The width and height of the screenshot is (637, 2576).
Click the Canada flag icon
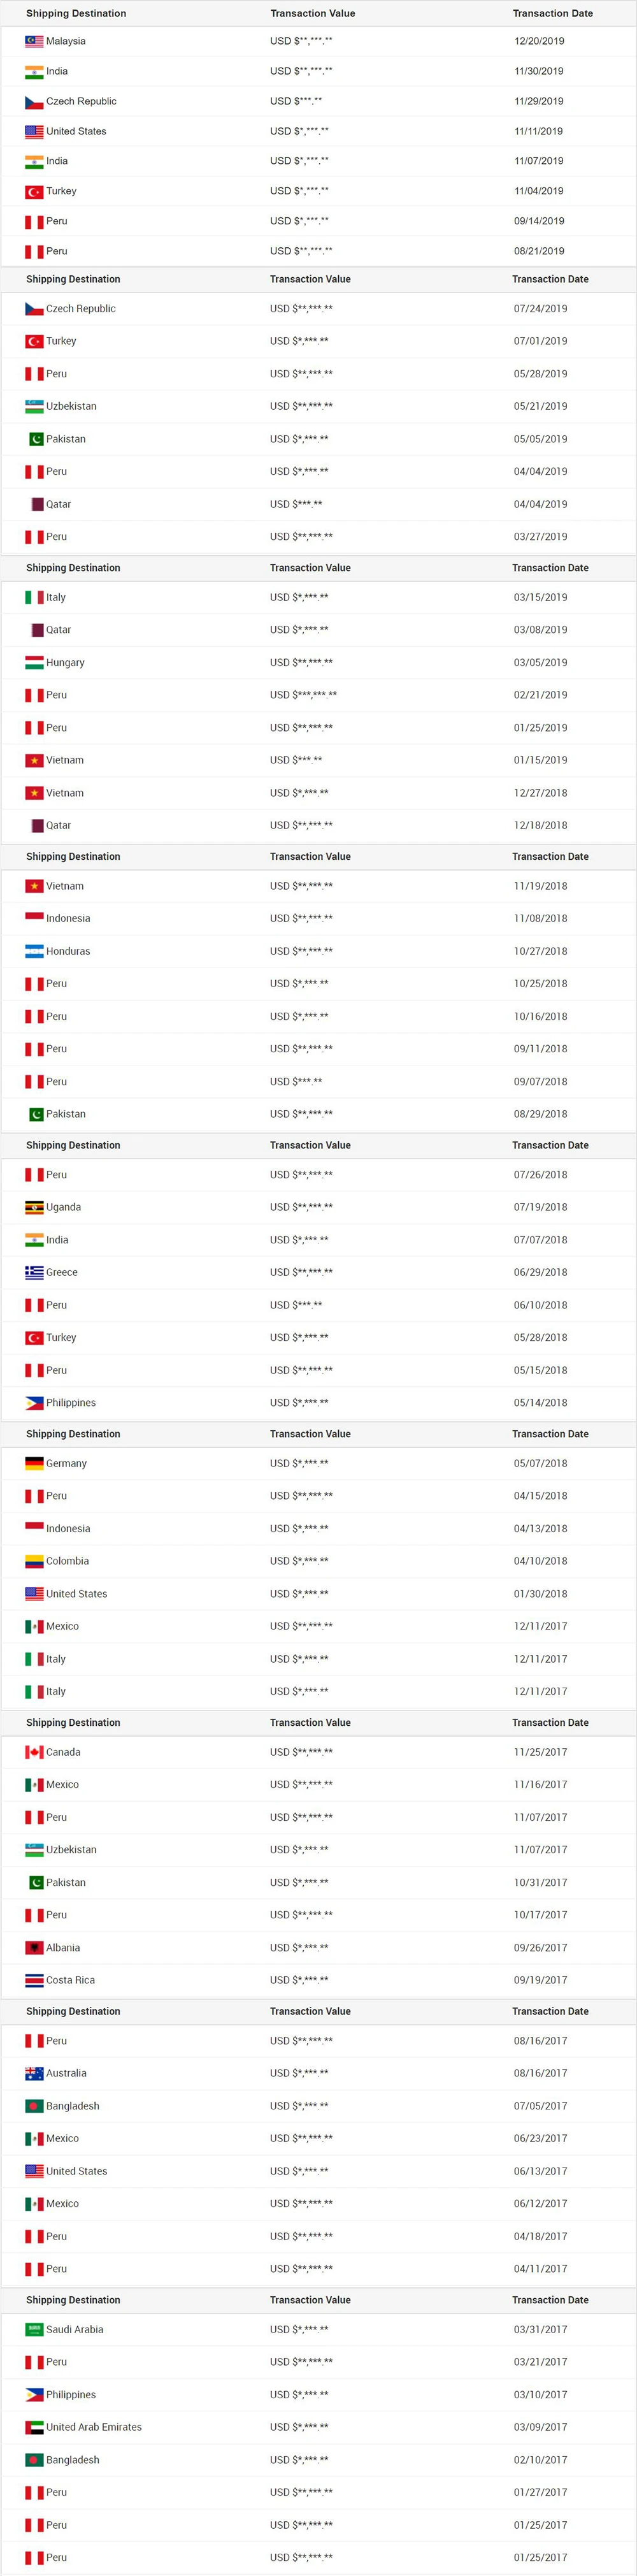point(34,1752)
